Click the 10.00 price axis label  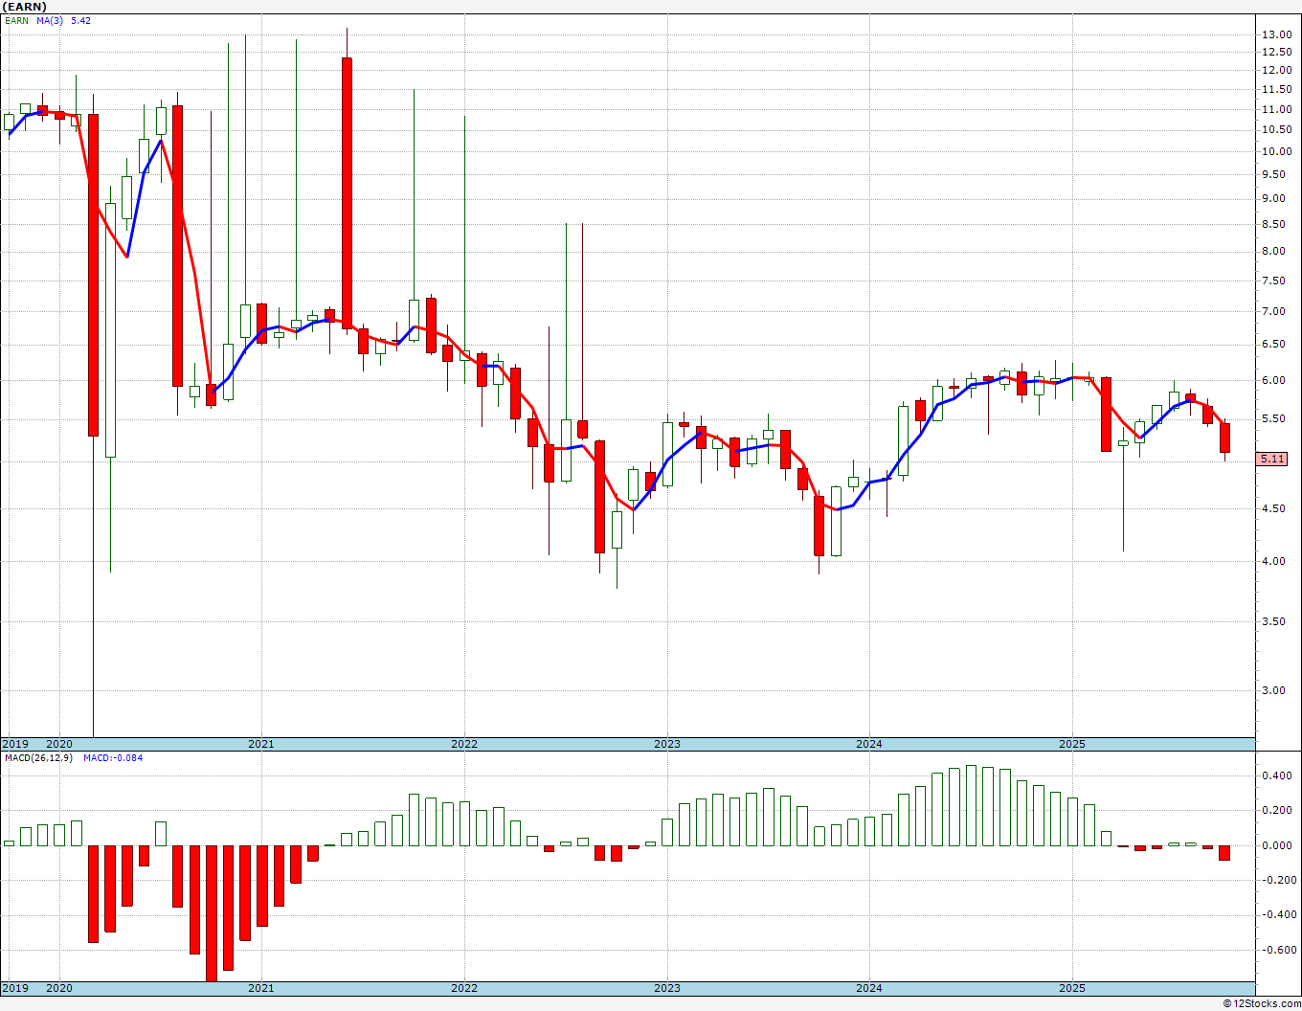[x=1275, y=151]
